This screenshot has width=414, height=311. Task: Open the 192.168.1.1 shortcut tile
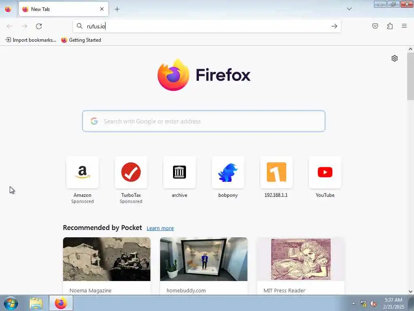277,172
